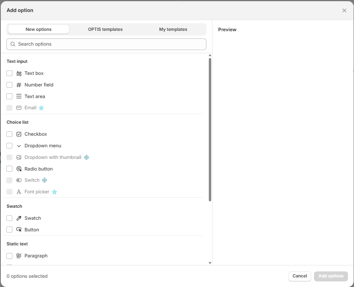Viewport: 354px width, 287px height.
Task: Click the Text area lines icon
Action: click(x=19, y=96)
